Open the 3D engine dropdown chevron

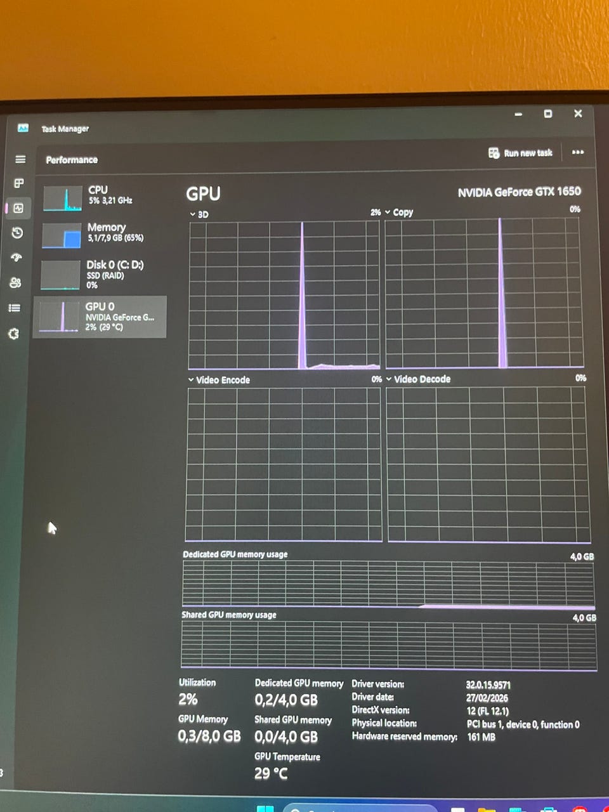click(x=192, y=214)
